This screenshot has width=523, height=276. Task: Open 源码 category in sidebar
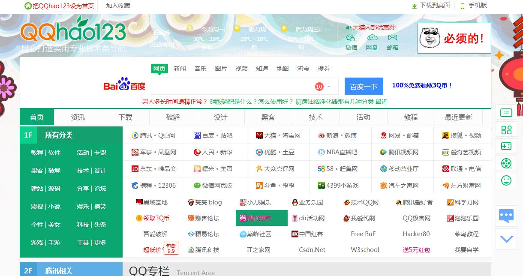[54, 189]
